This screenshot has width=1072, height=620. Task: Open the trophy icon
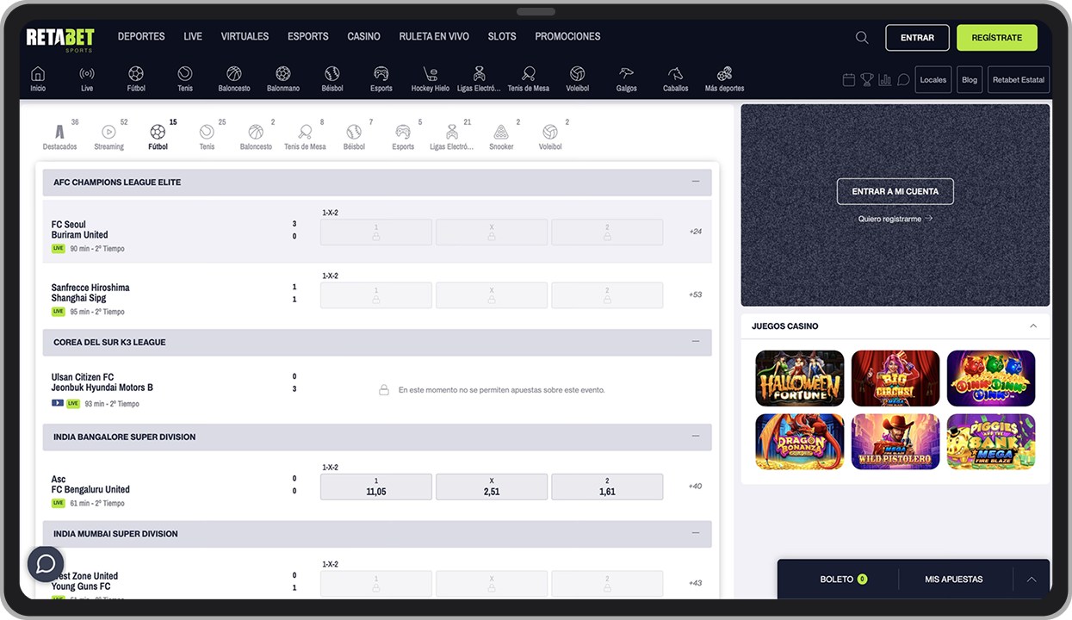[867, 79]
